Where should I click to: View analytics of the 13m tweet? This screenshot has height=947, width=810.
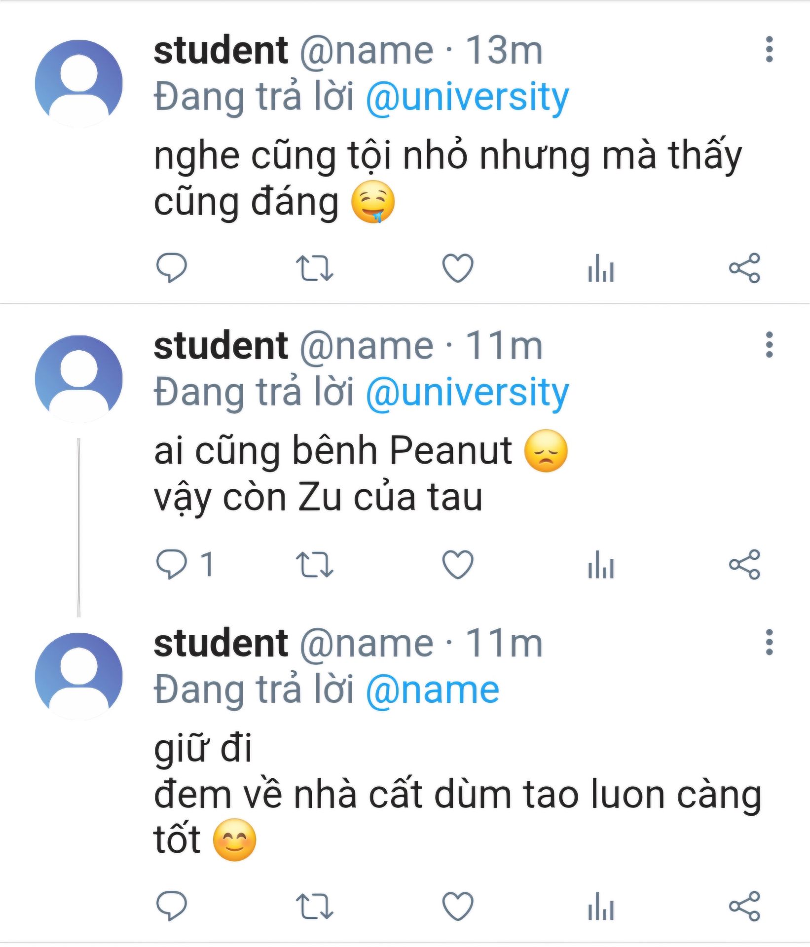pos(600,268)
